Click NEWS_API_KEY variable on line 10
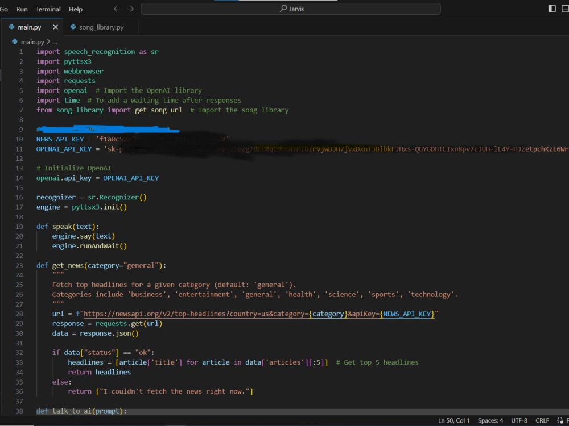 click(60, 139)
